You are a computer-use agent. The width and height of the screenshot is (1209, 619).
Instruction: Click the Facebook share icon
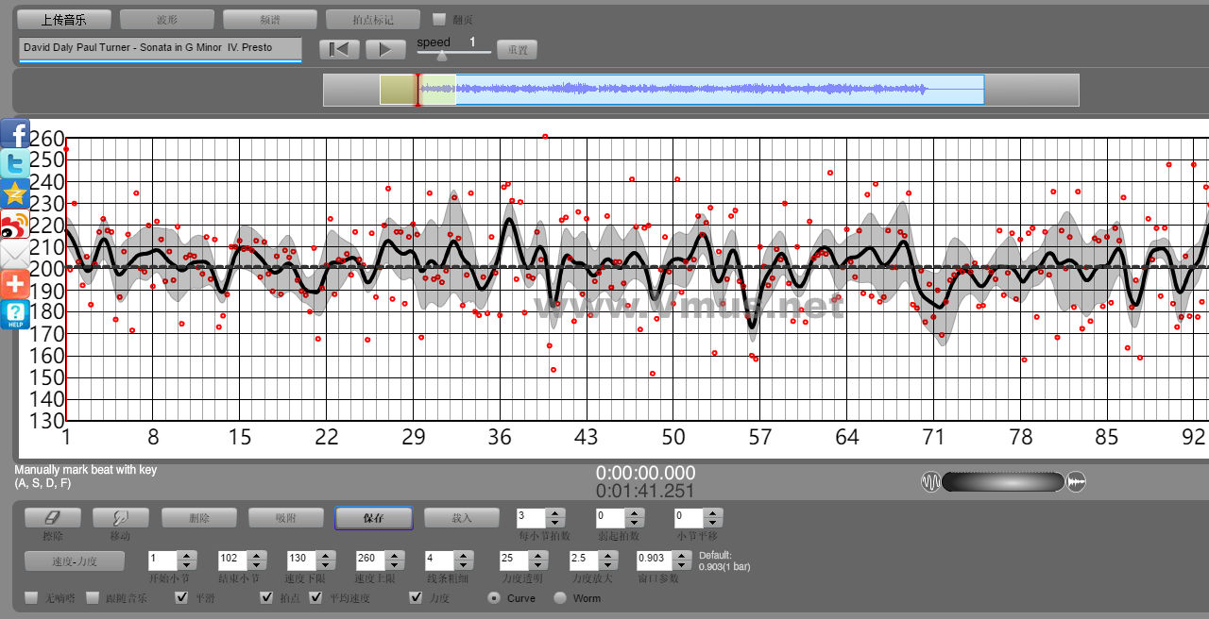point(15,134)
